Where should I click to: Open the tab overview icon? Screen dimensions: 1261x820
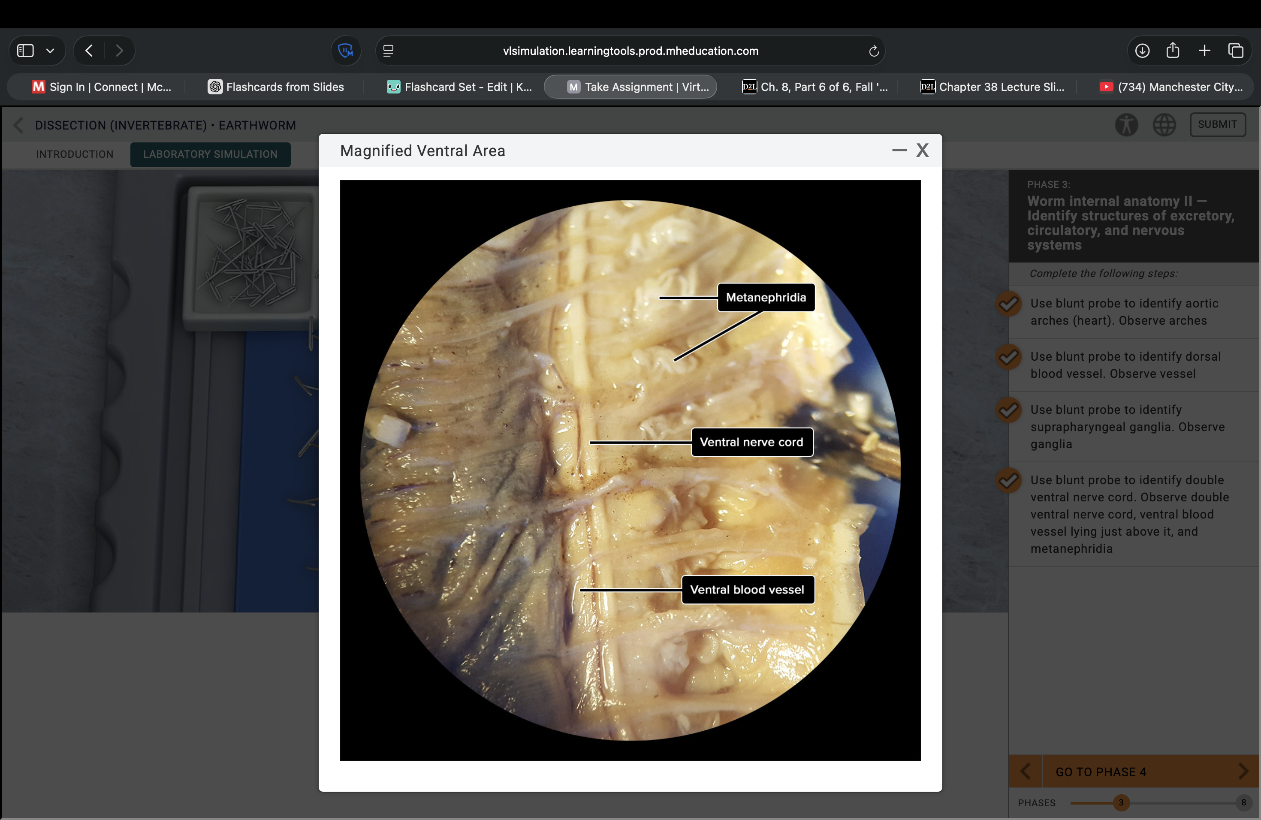pos(1236,51)
